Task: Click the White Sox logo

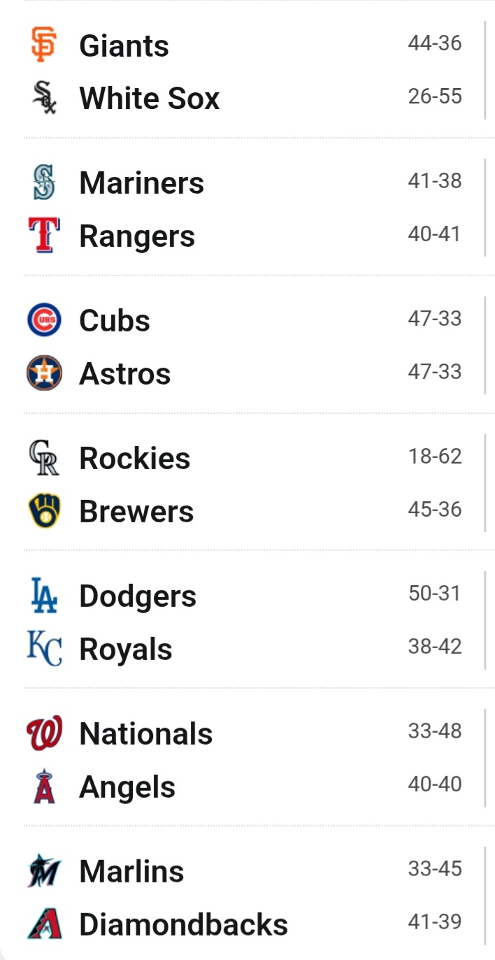Action: click(44, 97)
